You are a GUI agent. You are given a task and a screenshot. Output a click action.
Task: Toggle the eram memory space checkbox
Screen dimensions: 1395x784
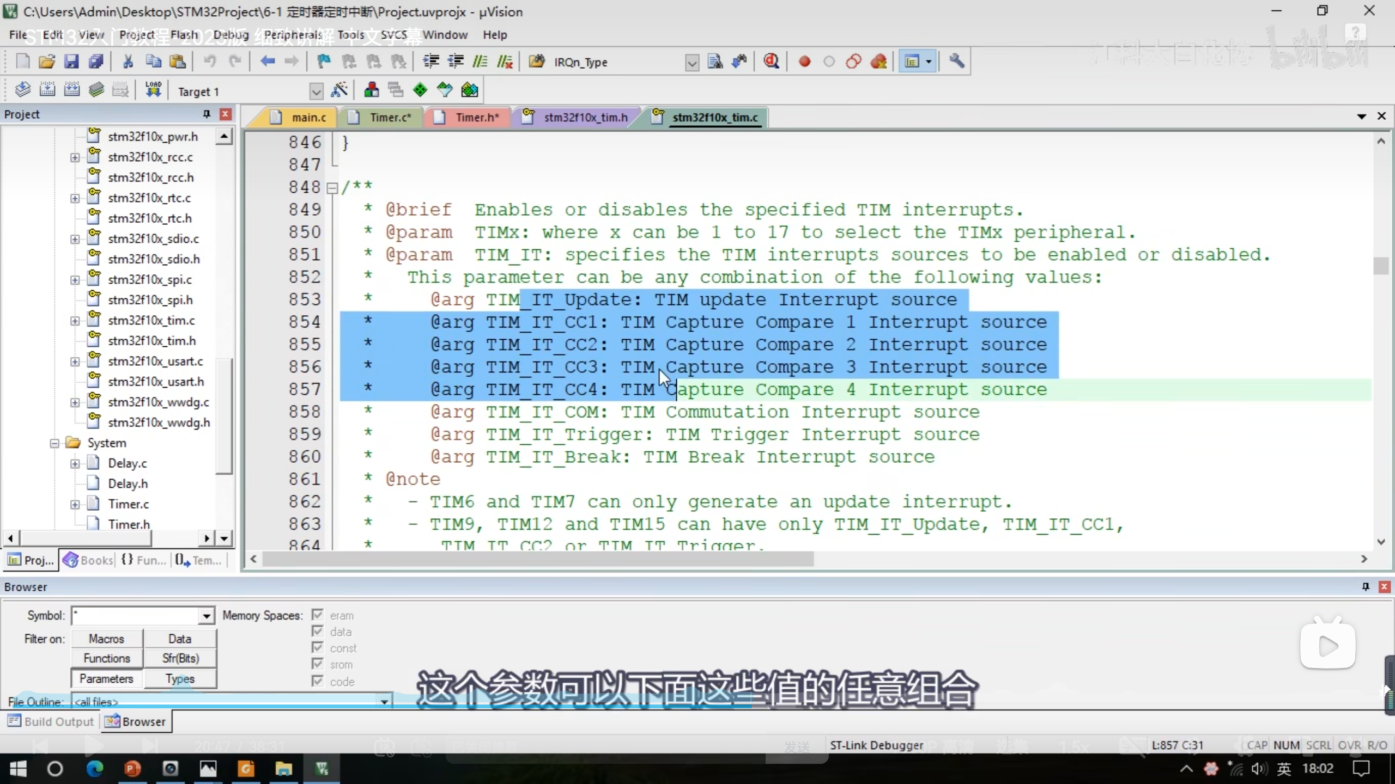318,615
